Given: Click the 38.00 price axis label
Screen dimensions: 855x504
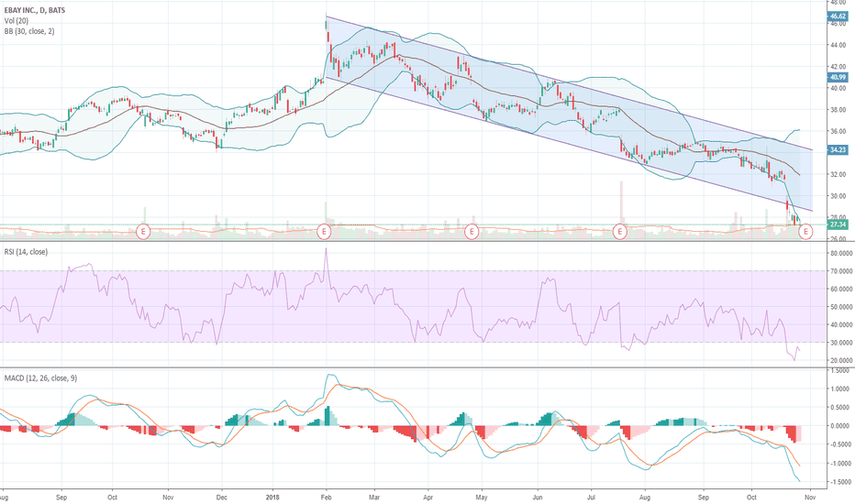Looking at the screenshot, I should pyautogui.click(x=838, y=110).
